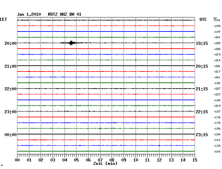Select DC offset value '-159'

(x=217, y=26)
